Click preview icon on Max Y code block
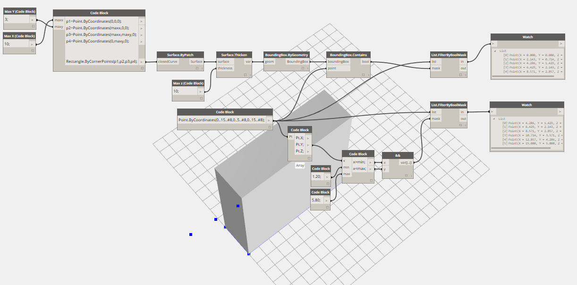This screenshot has height=285, width=577. [x=33, y=26]
